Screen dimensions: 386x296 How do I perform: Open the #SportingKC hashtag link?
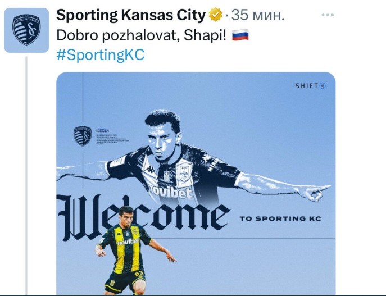(101, 54)
